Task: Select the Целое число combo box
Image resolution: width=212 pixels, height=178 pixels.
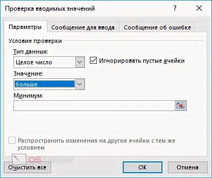Action: point(49,62)
